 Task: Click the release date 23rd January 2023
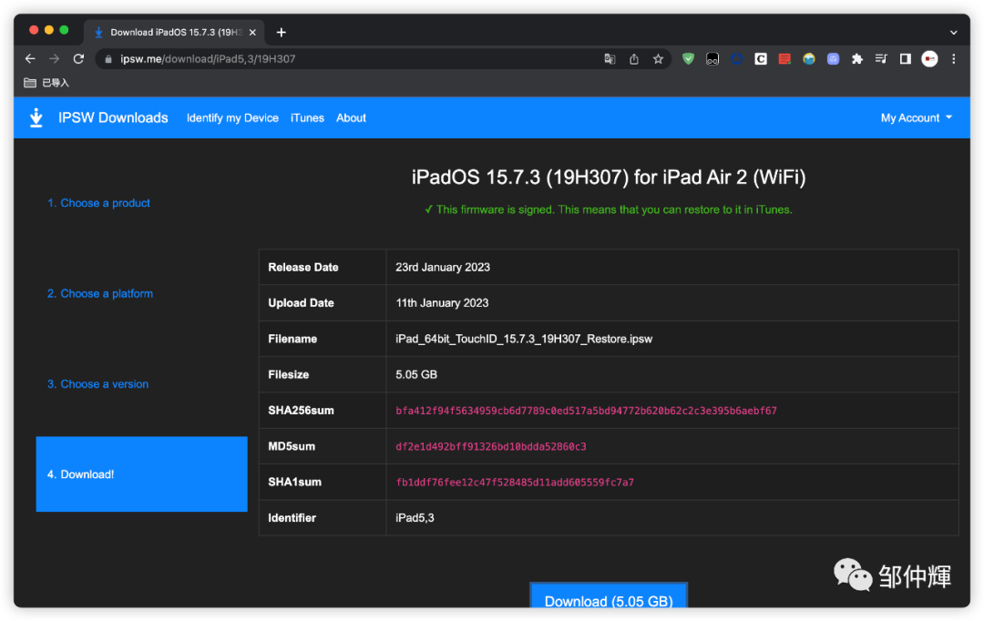(x=443, y=267)
